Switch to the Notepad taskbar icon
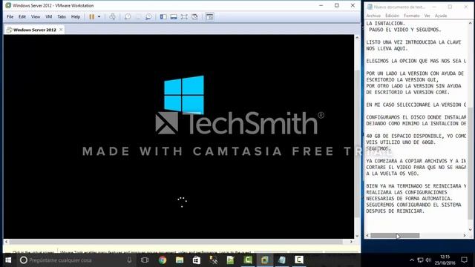The width and height of the screenshot is (475, 267). coord(282,260)
